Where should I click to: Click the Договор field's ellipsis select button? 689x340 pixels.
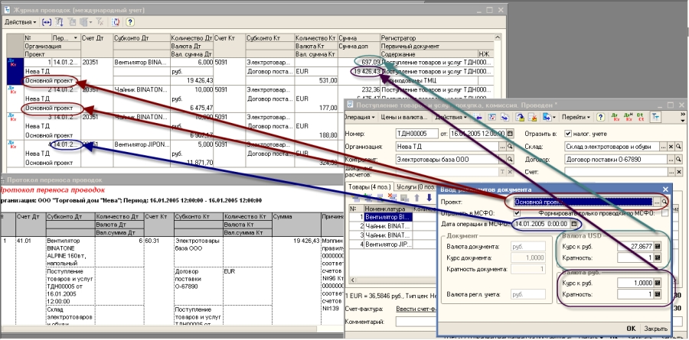(671, 160)
